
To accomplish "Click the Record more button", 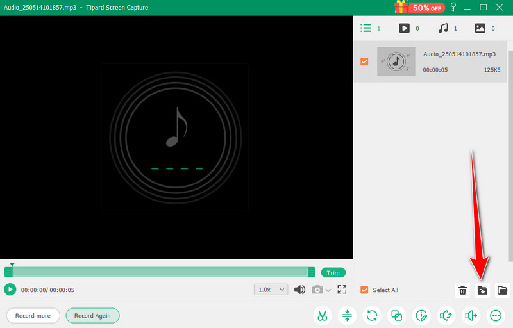I will [x=33, y=316].
